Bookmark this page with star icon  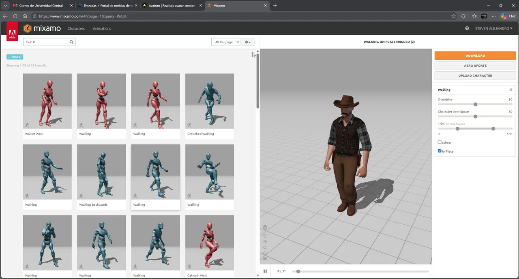(453, 16)
